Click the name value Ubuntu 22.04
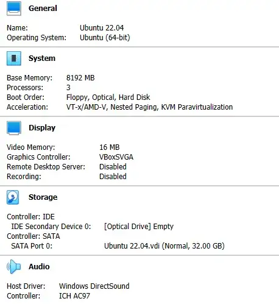The height and width of the screenshot is (304, 279). coord(102,28)
